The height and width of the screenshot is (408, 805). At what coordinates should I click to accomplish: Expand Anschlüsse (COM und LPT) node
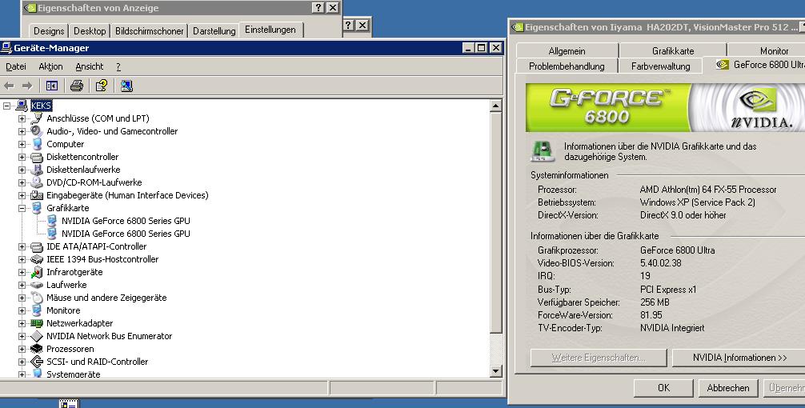[x=22, y=118]
